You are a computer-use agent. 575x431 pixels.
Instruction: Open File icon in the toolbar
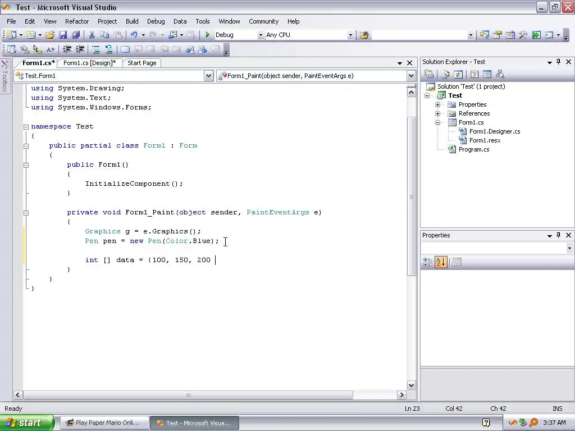(50, 35)
